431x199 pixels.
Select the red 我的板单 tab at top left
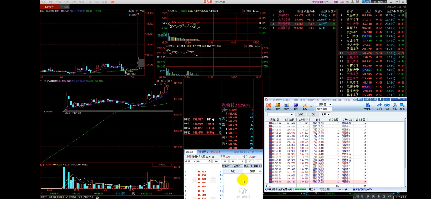[49, 6]
